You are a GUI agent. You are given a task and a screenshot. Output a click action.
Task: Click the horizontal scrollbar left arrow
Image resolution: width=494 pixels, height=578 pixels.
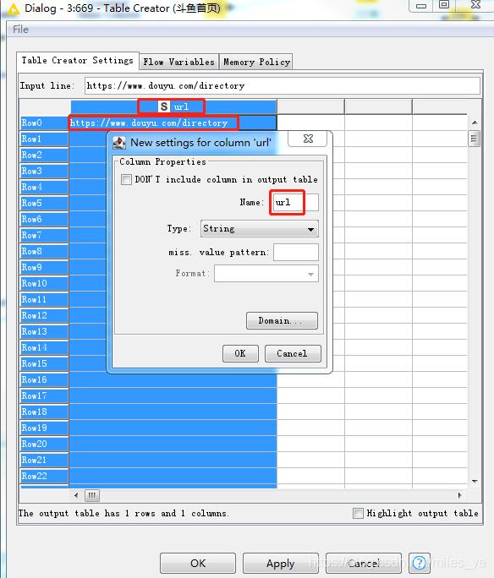76,495
